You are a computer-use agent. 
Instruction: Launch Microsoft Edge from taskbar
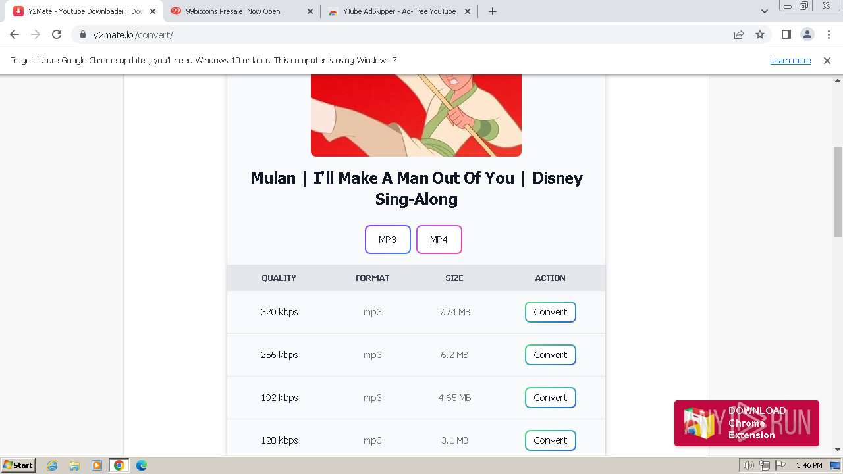click(141, 465)
